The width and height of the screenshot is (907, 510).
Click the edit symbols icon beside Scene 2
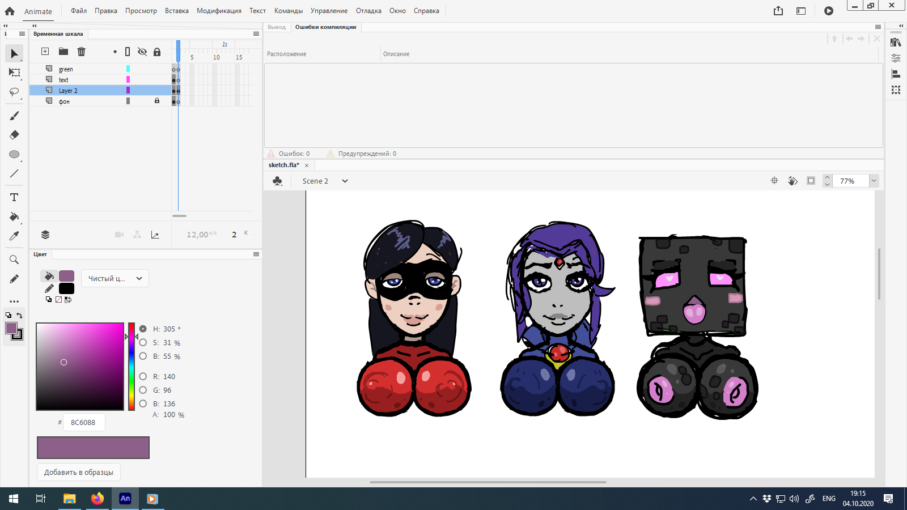coord(277,181)
